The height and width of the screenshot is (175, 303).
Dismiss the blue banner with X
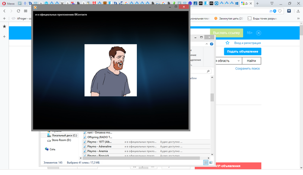258,33
